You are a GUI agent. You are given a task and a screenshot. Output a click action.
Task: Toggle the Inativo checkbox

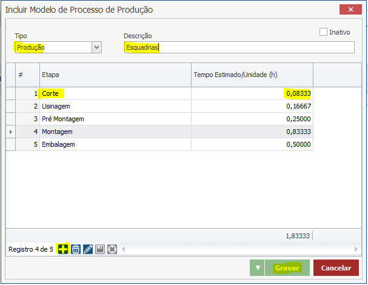pos(323,32)
